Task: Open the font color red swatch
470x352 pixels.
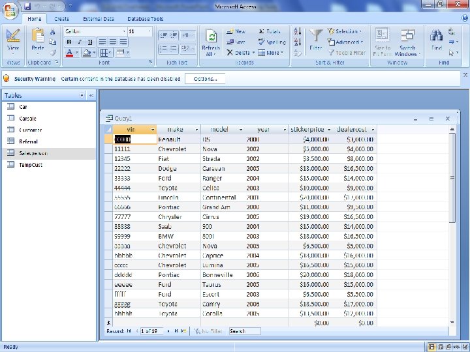Action: (70, 53)
